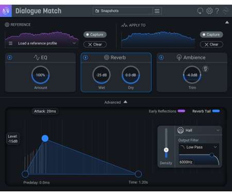
Task: Click the Level: -15dB label
Action: tap(13, 139)
